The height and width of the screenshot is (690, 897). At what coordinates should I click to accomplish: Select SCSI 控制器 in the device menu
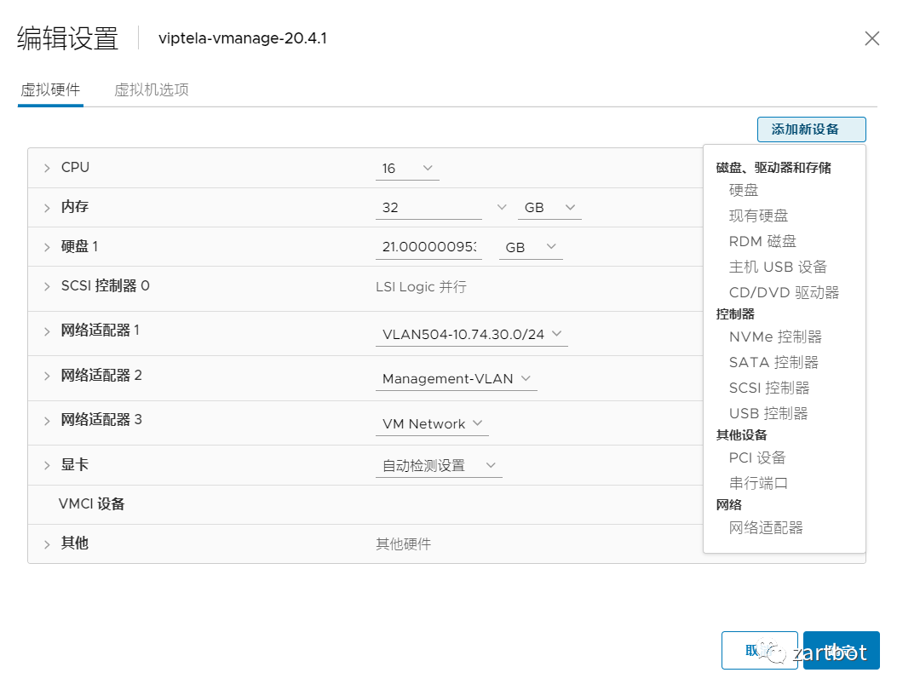pyautogui.click(x=769, y=388)
